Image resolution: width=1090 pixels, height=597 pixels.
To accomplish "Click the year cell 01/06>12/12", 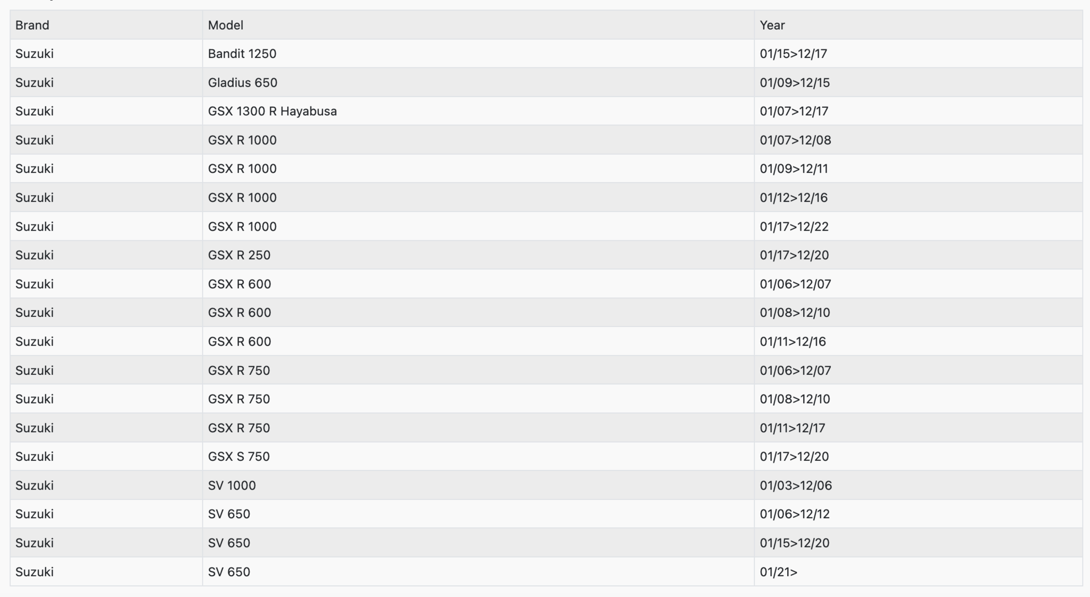I will coord(795,514).
